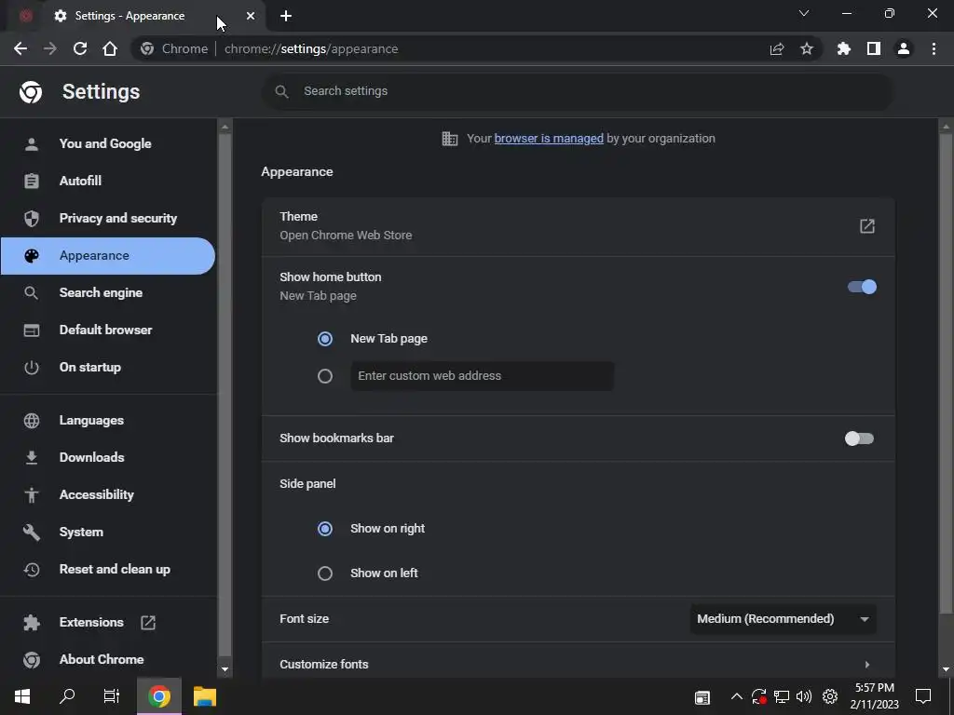
Task: Open Extensions from the sidebar
Action: (x=107, y=622)
